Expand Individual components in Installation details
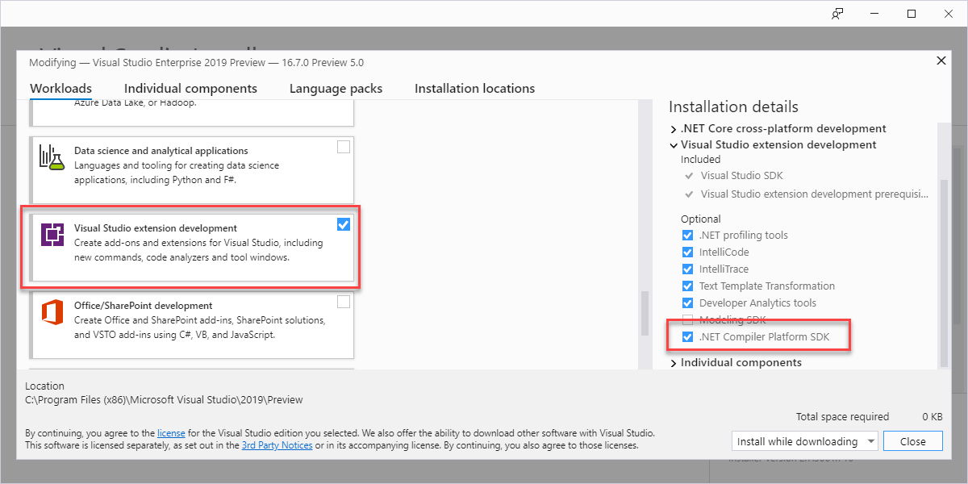The image size is (968, 484). [x=674, y=363]
